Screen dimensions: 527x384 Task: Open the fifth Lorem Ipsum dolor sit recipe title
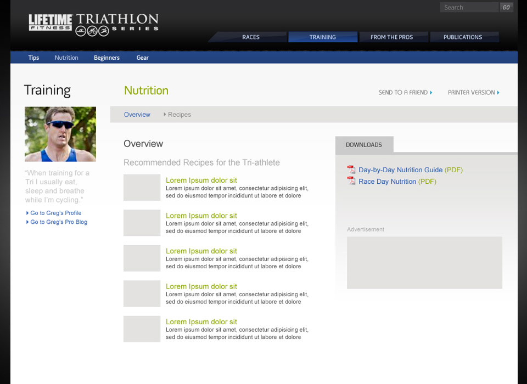click(x=201, y=322)
